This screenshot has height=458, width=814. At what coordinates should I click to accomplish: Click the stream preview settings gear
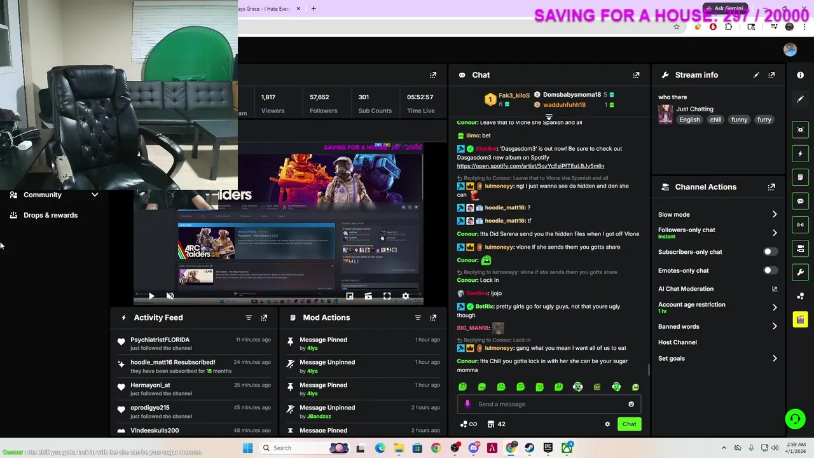(406, 296)
